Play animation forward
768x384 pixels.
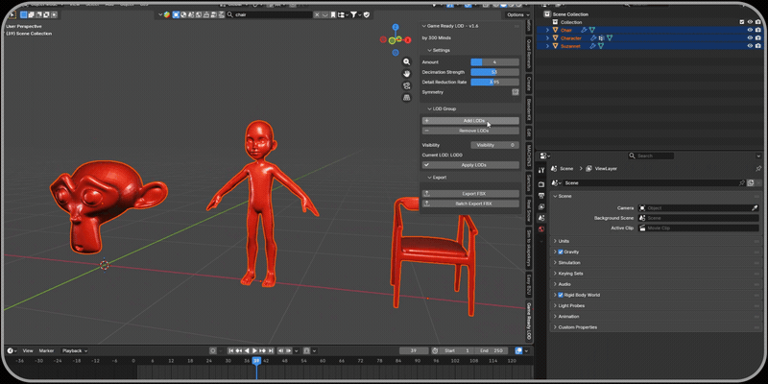[254, 350]
